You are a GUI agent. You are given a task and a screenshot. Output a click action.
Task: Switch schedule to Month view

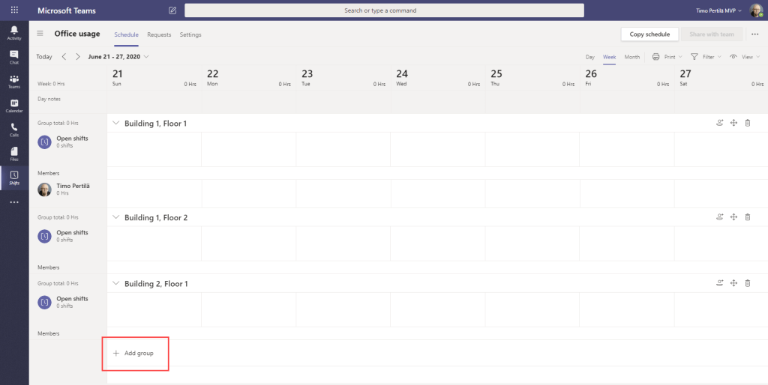(632, 57)
